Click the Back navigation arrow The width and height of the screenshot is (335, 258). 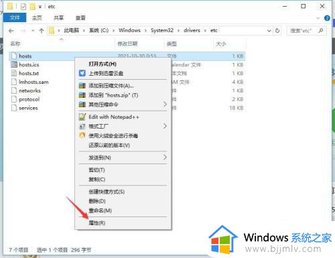pyautogui.click(x=11, y=31)
